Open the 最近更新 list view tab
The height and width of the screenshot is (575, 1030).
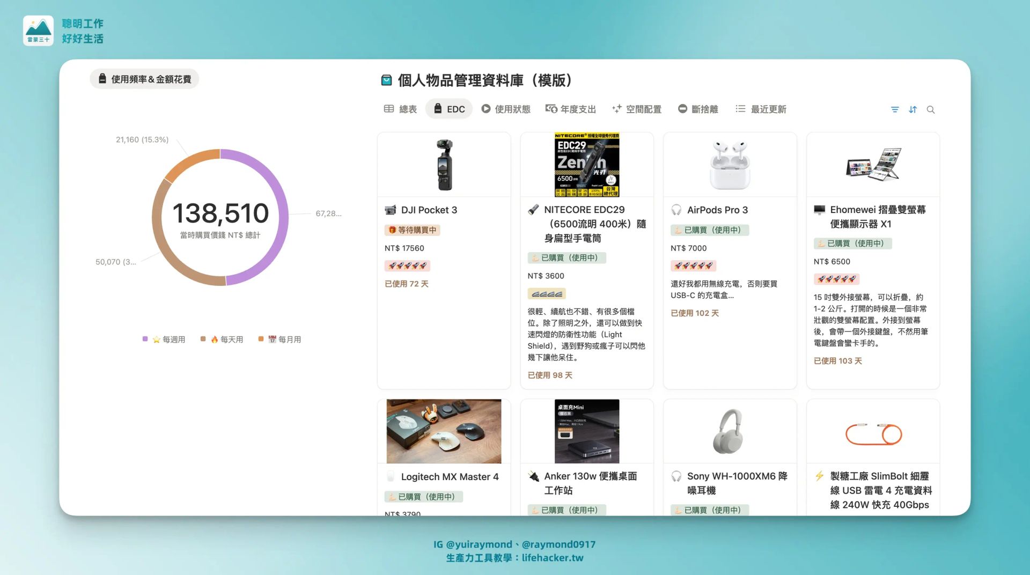pyautogui.click(x=761, y=109)
